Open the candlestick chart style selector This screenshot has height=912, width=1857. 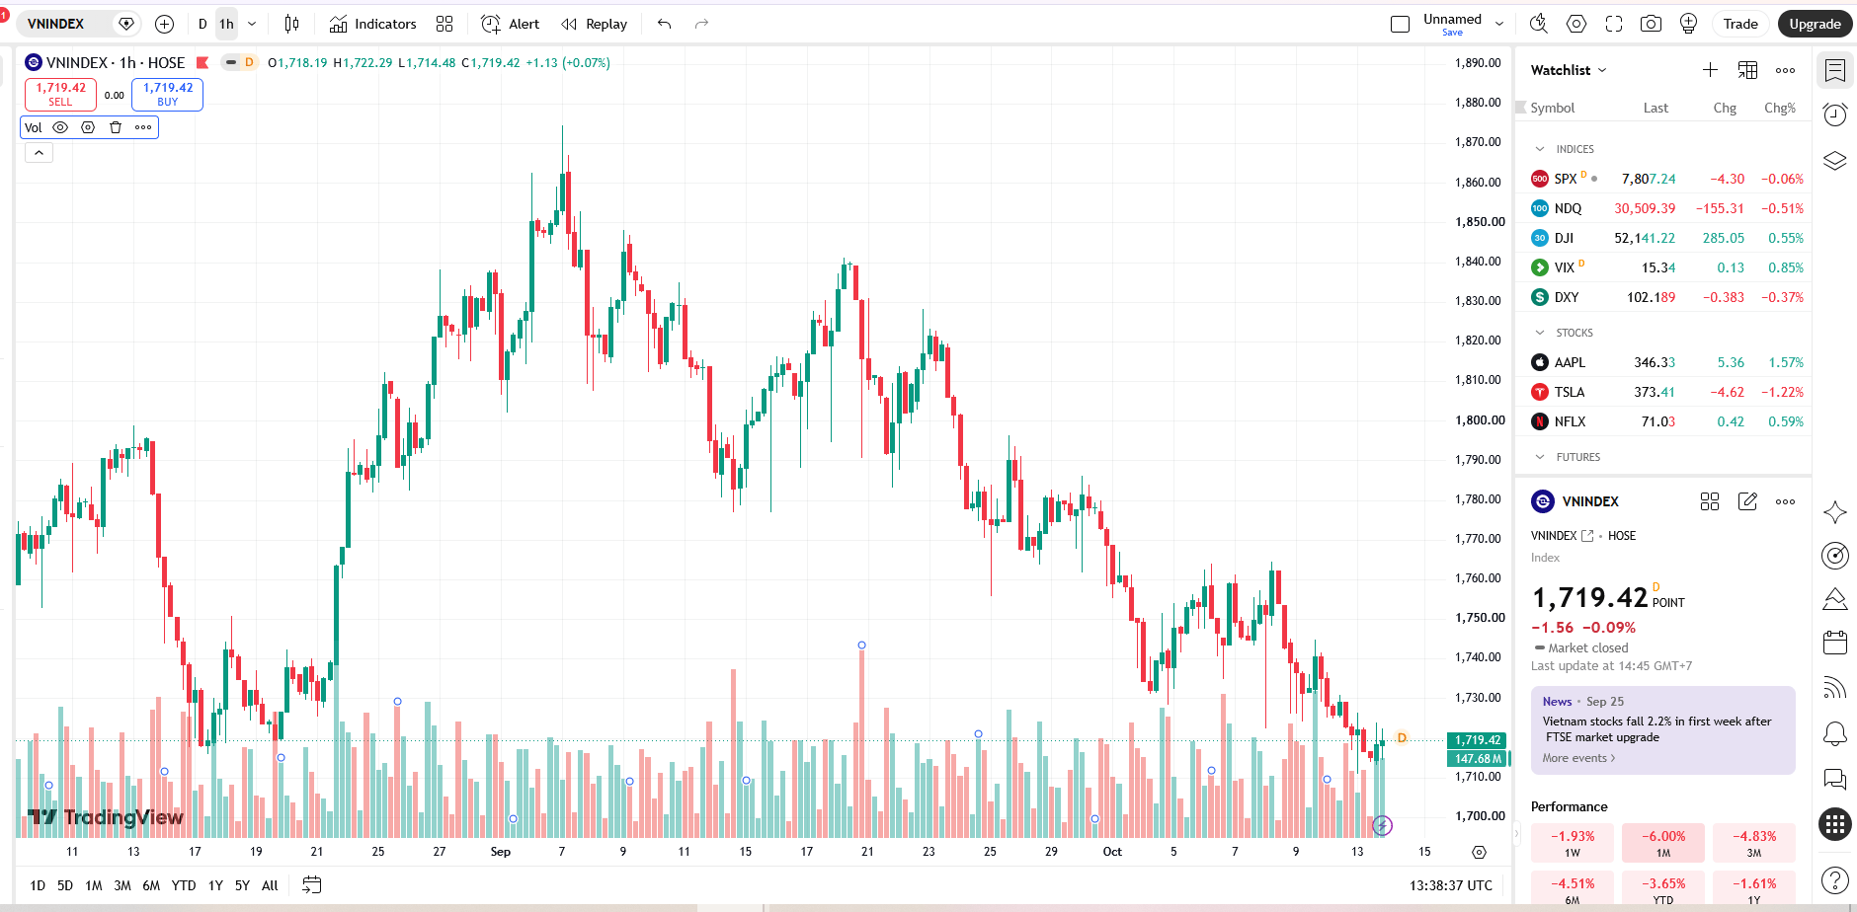291,24
